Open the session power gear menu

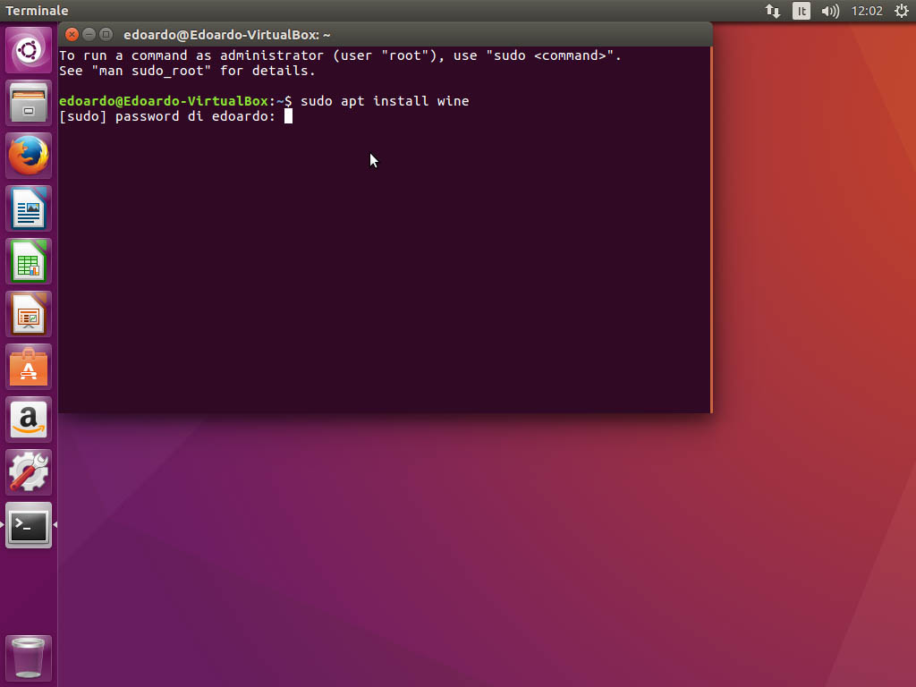[901, 11]
